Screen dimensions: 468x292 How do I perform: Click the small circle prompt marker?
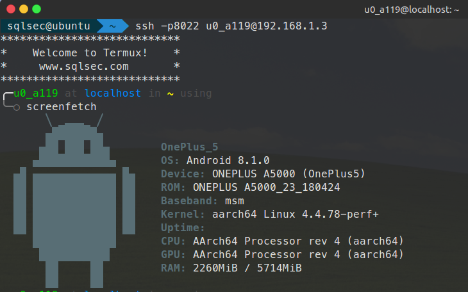pos(17,108)
